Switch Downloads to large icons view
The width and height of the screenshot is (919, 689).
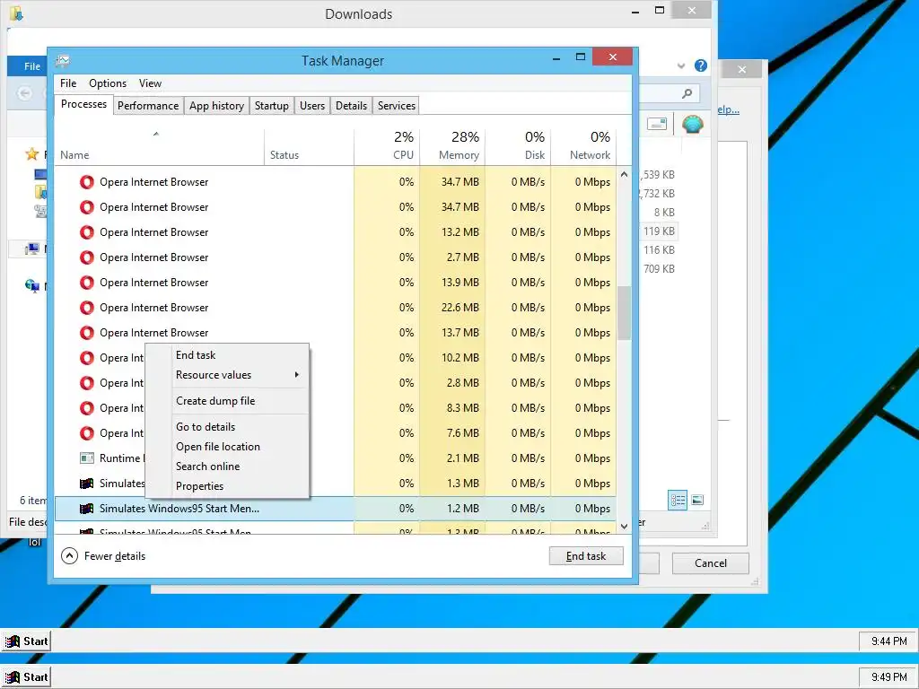point(697,500)
